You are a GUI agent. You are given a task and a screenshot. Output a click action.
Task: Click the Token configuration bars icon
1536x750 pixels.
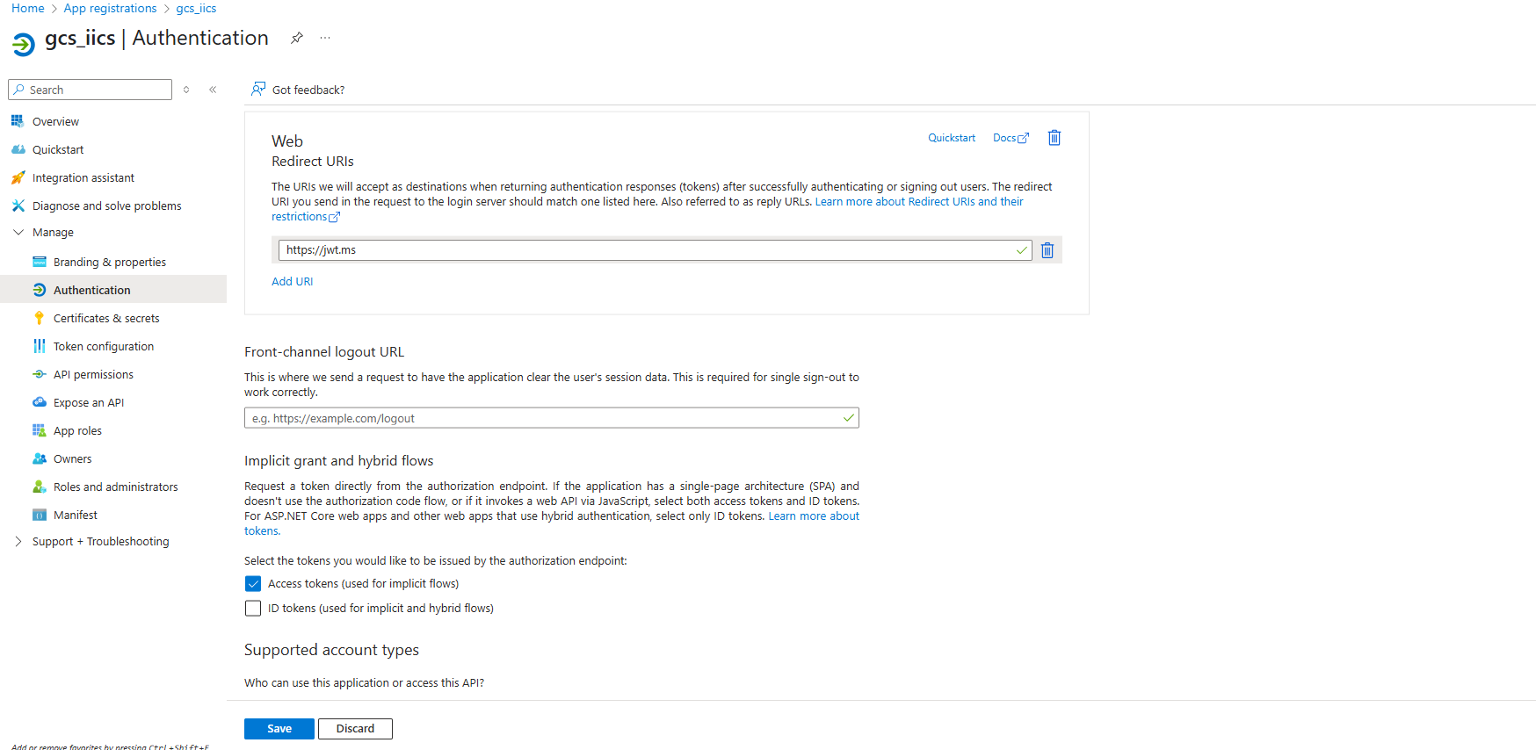tap(39, 346)
